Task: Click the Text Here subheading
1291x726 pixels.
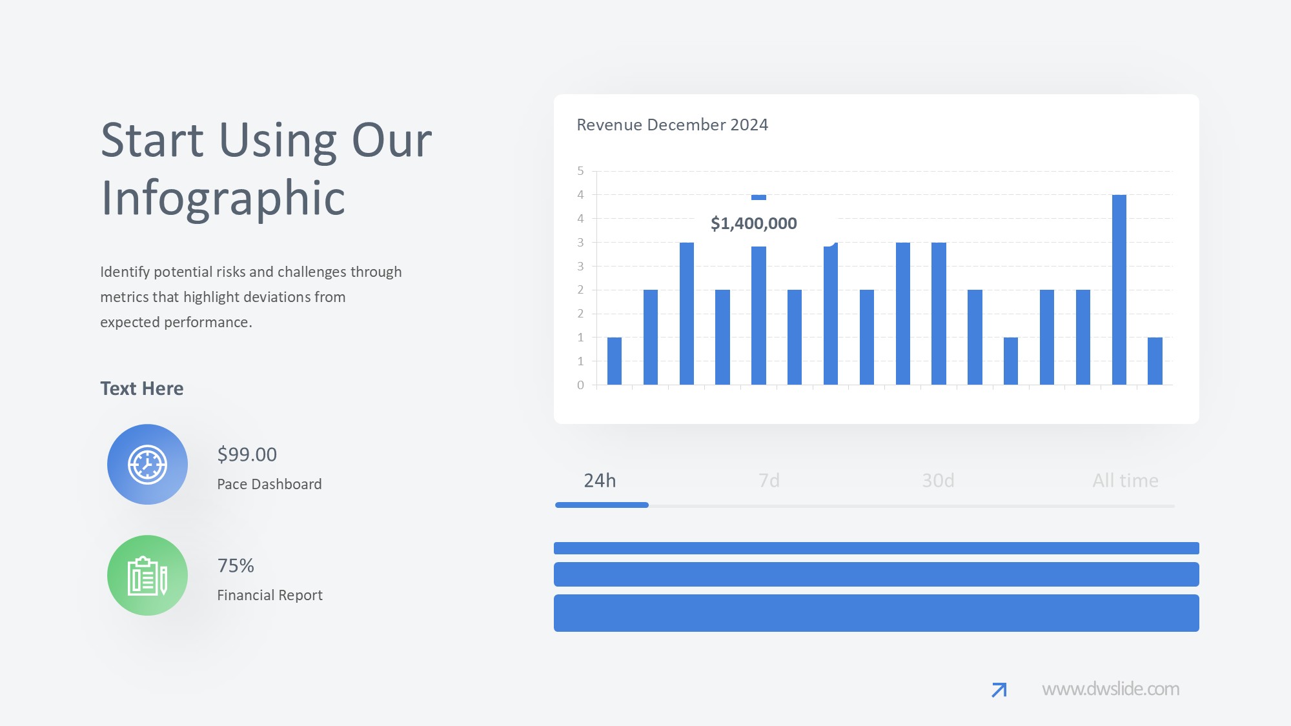Action: (x=141, y=388)
